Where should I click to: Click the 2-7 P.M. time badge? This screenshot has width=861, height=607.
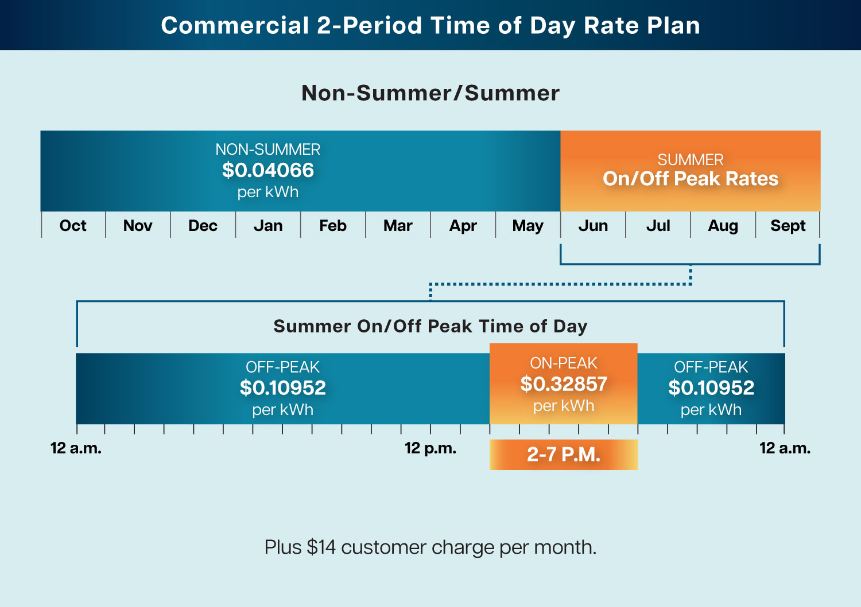563,455
